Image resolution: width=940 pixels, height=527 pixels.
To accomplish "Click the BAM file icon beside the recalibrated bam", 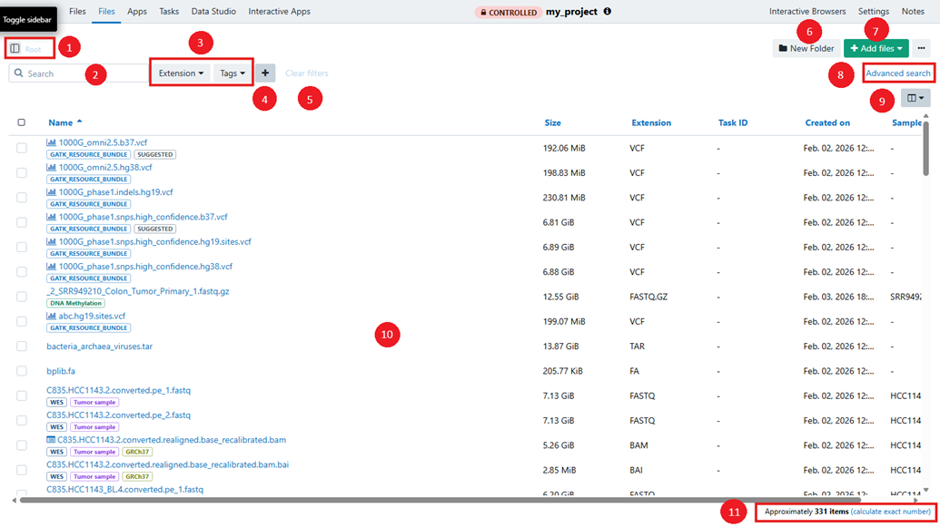I will pyautogui.click(x=51, y=439).
